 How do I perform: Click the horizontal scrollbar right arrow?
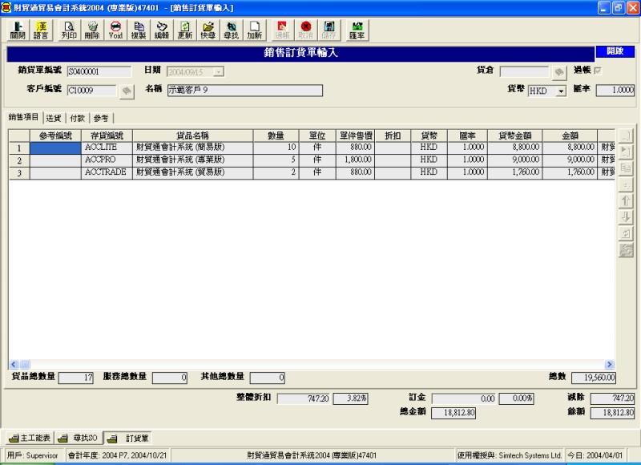(x=609, y=364)
